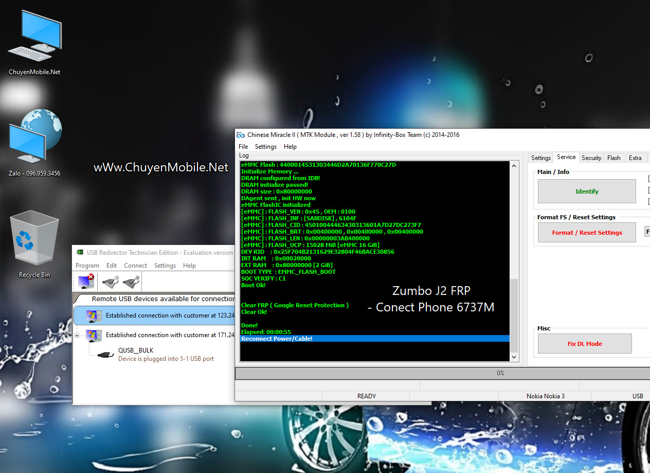The image size is (650, 473).
Task: Click the log vertical scrollbar thumb
Action: pos(514,316)
